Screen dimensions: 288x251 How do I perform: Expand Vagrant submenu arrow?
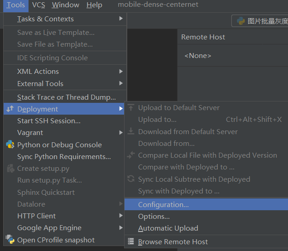coord(120,132)
